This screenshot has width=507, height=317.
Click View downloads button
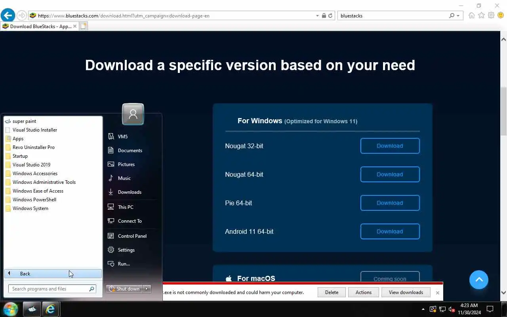(406, 292)
